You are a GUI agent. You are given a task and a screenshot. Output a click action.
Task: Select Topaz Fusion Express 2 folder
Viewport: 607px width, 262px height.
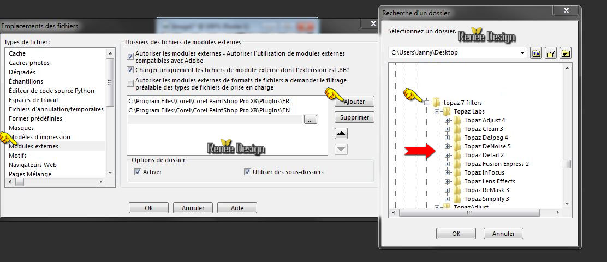(496, 164)
